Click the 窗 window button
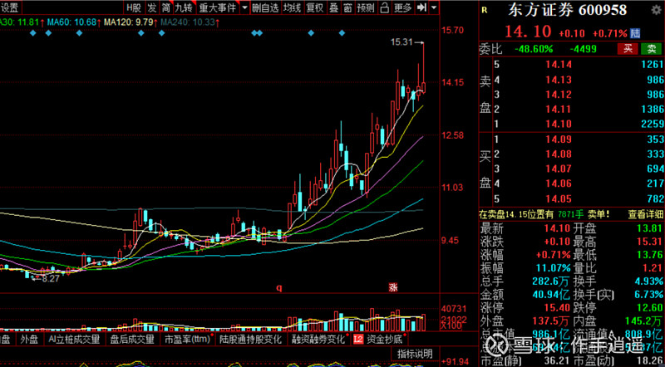Viewport: 665px width, 367px height. (347, 7)
